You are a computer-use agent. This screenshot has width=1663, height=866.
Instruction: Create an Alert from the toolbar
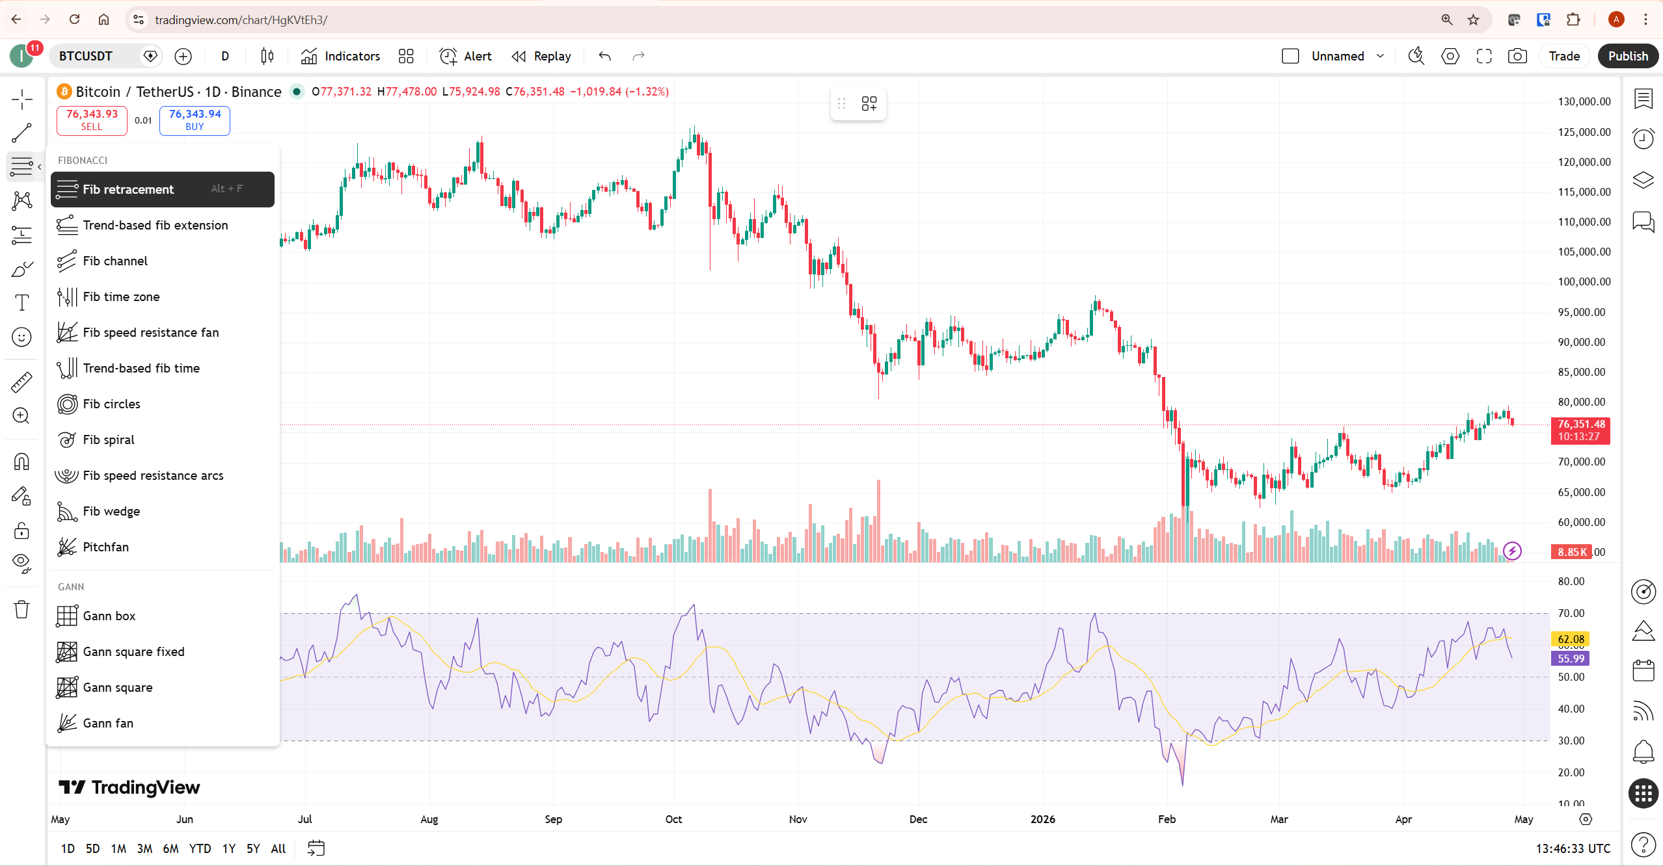coord(466,57)
